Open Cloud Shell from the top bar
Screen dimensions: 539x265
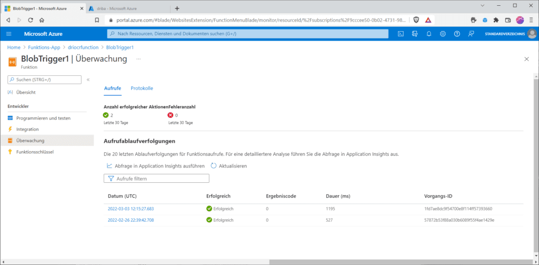coord(401,34)
